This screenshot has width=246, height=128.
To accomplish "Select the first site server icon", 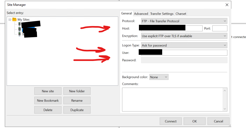I will click(x=20, y=24).
